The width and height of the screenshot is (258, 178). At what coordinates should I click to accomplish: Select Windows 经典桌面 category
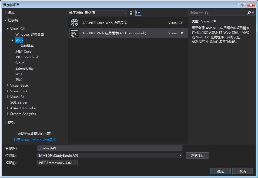click(29, 34)
